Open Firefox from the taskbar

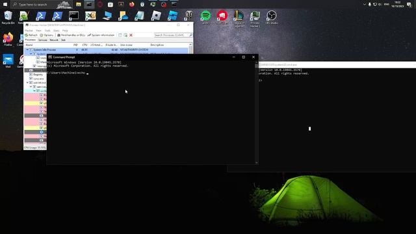(x=131, y=5)
